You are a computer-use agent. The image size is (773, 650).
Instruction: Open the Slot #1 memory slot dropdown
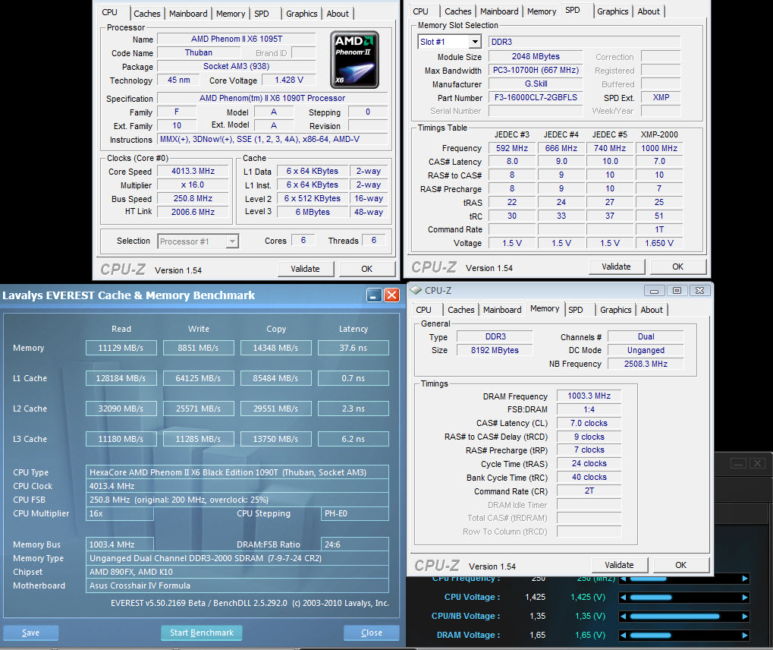pos(475,42)
